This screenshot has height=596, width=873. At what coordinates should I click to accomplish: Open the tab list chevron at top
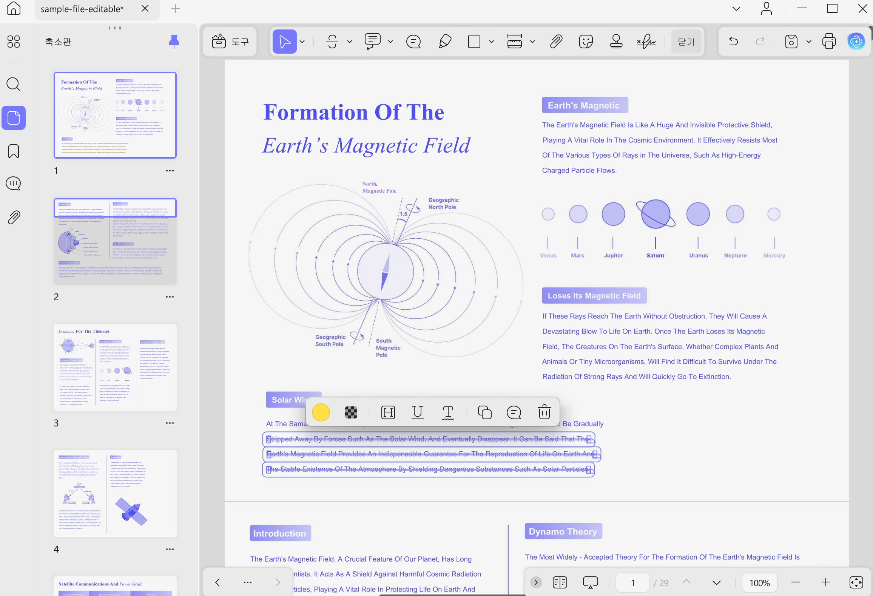tap(736, 9)
